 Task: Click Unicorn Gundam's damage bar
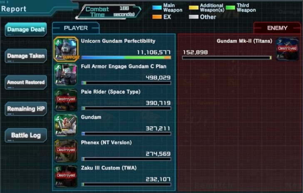[126, 57]
